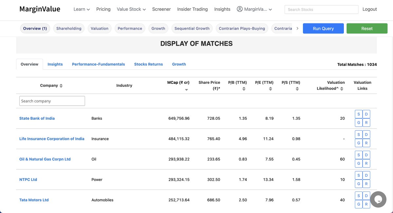Open the Pricing page
393x213 pixels.
tap(103, 9)
